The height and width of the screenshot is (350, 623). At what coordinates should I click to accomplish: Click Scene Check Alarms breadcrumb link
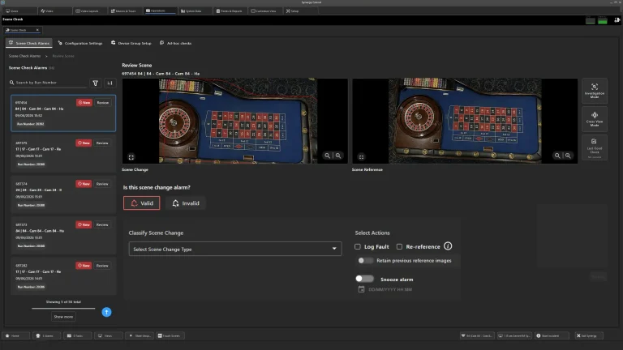pos(24,56)
